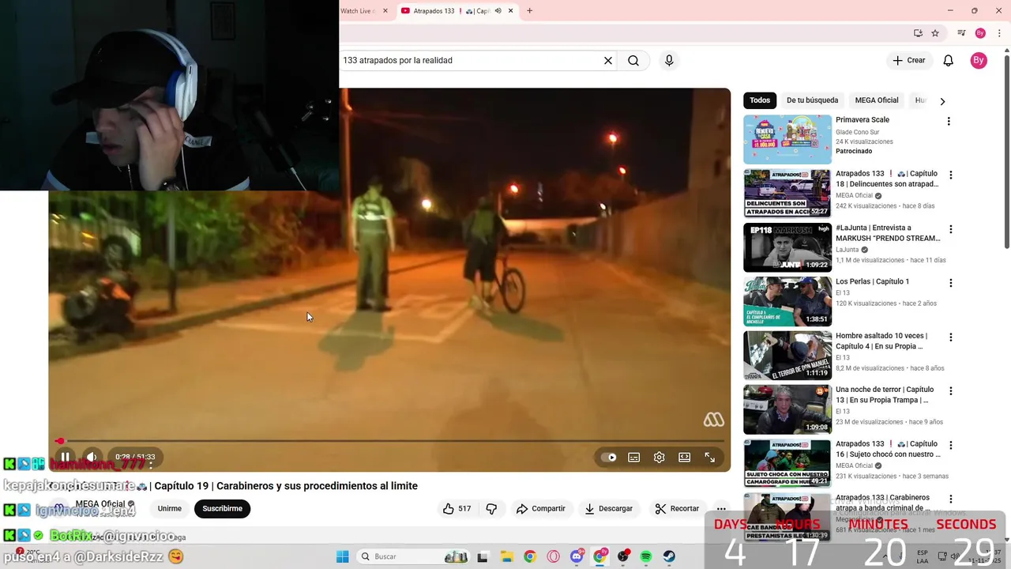Open Chrome profile By avatar
Screen dimensions: 1011x569
click(x=980, y=33)
